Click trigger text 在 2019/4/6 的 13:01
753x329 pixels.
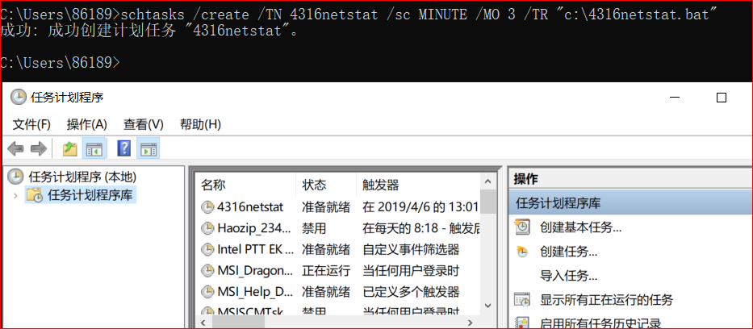coord(420,207)
